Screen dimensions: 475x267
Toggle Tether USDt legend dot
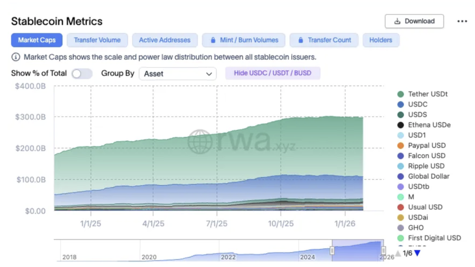[400, 94]
